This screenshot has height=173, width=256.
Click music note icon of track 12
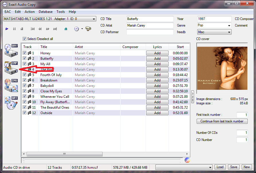click(30, 113)
